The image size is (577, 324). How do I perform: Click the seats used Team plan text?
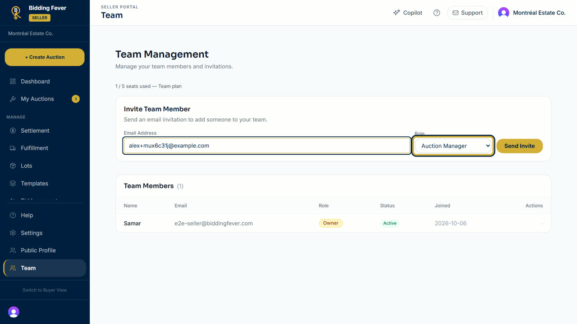[x=148, y=86]
